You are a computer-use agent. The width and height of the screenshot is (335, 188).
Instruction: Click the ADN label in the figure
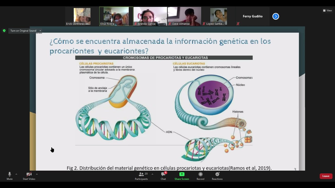pyautogui.click(x=169, y=132)
